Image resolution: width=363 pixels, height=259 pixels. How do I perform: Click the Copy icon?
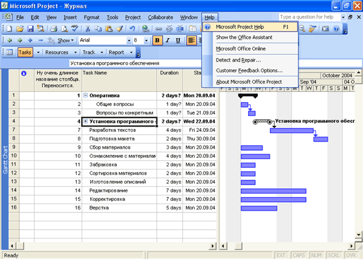(99, 28)
